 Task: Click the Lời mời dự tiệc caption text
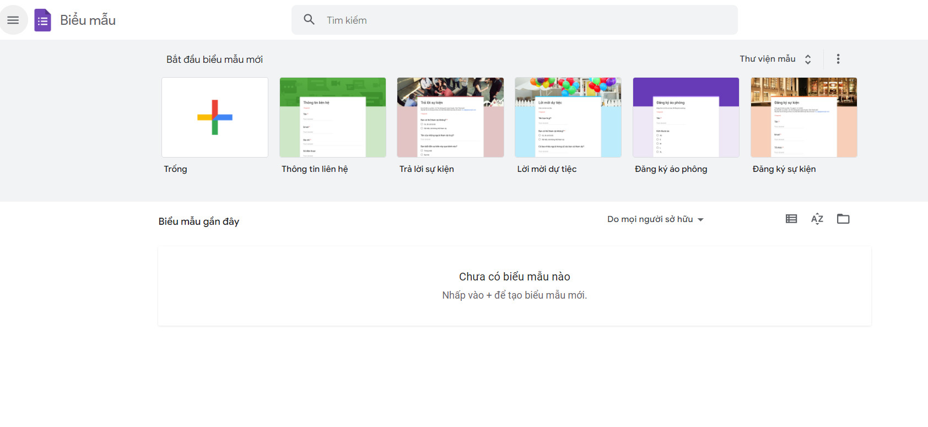point(547,169)
